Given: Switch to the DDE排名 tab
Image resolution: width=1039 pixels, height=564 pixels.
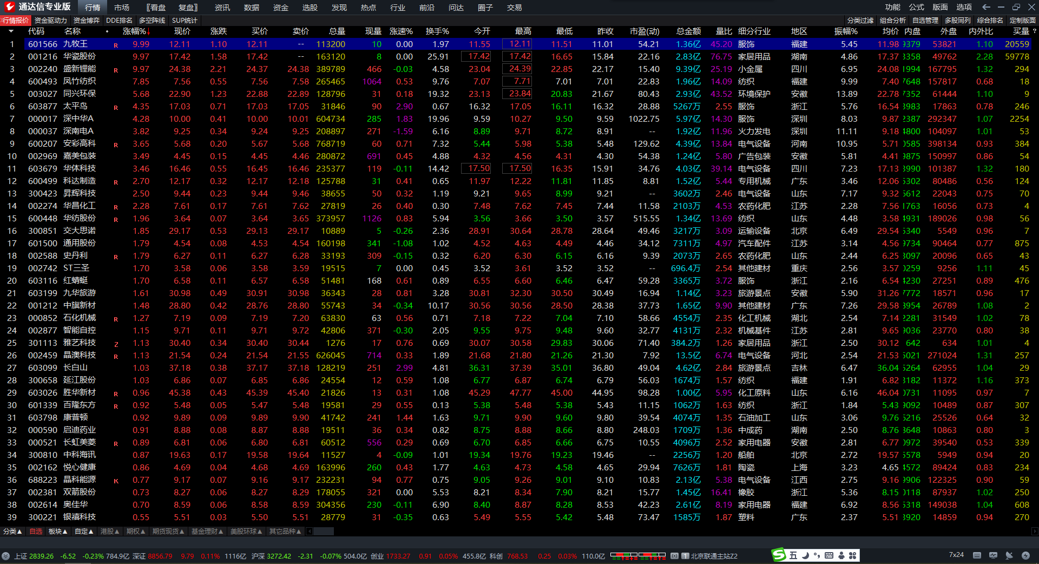Looking at the screenshot, I should (x=120, y=21).
